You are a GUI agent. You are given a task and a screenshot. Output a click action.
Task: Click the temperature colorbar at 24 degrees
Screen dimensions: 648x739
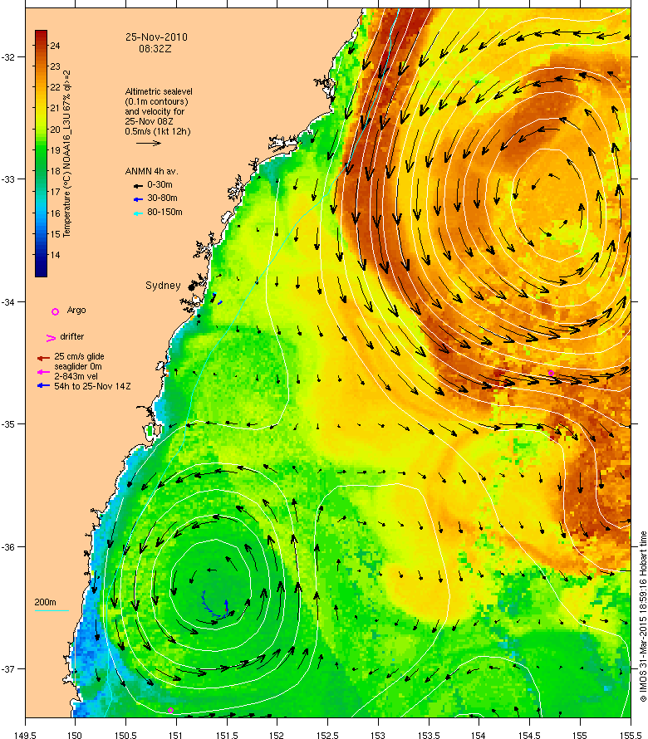tap(41, 46)
